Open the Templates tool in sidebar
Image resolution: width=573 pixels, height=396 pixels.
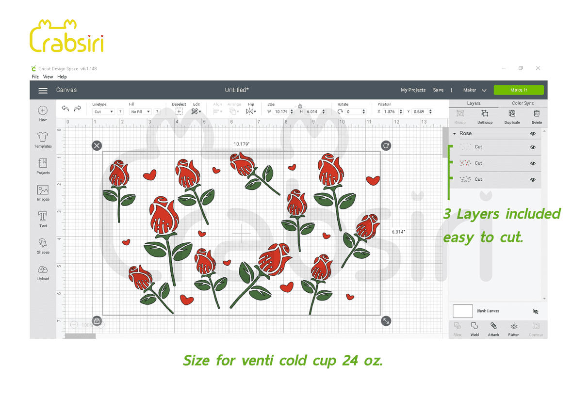43,139
